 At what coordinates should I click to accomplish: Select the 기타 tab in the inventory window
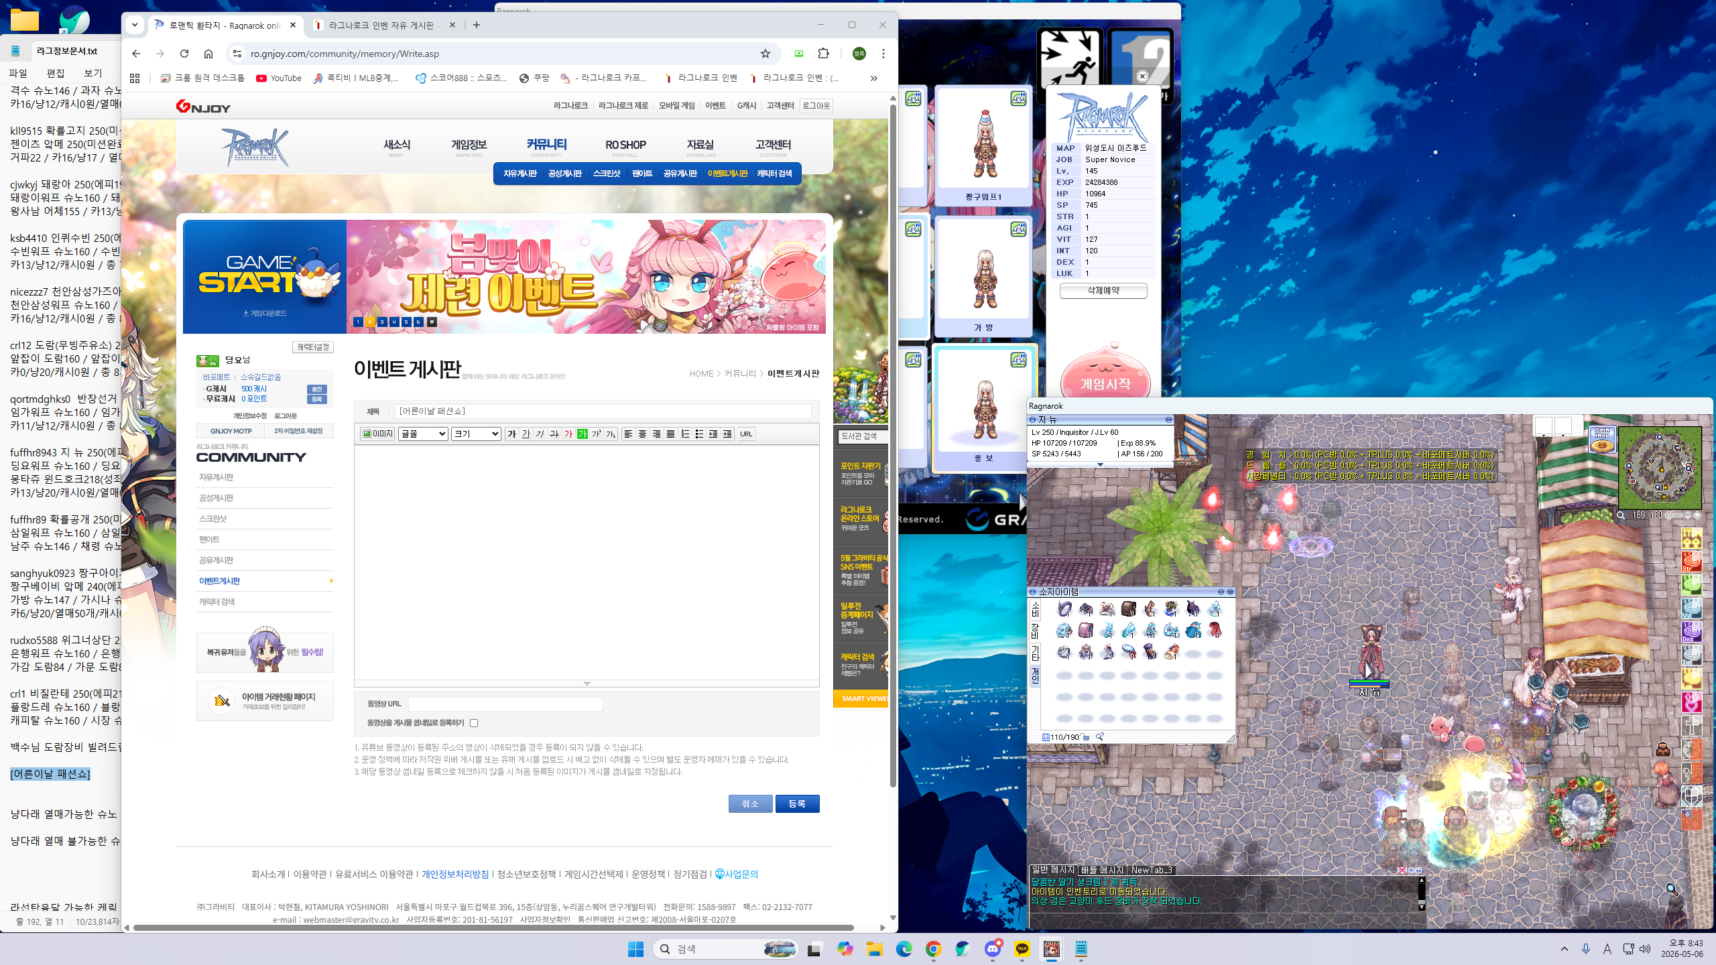click(1035, 653)
